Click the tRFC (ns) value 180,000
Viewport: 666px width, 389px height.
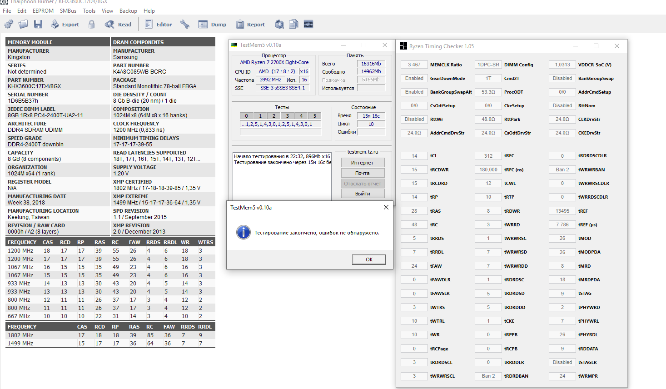point(488,170)
